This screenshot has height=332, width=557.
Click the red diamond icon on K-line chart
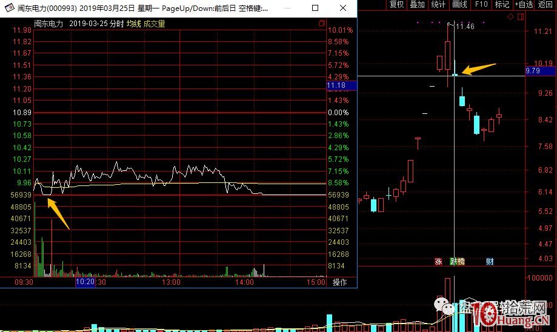[510, 17]
